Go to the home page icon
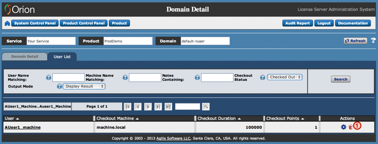Viewport: 378px width, 144px height. (x=7, y=23)
